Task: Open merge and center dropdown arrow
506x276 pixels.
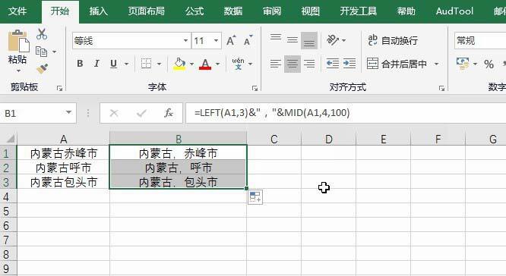Action: click(436, 64)
